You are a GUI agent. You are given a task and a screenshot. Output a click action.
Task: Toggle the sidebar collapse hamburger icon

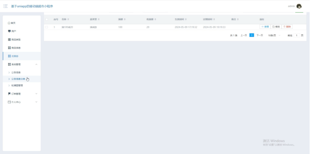coord(5,6)
